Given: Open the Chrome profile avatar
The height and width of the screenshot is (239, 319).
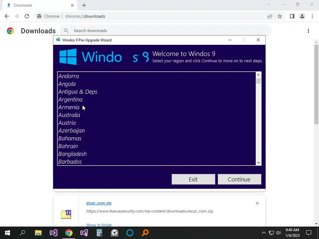Looking at the screenshot, I should (302, 16).
